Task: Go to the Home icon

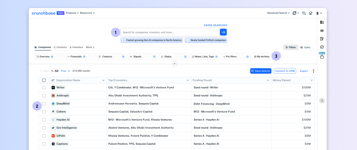Action: [311, 13]
